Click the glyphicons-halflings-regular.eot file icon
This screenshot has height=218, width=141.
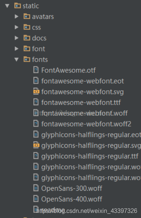(36, 134)
